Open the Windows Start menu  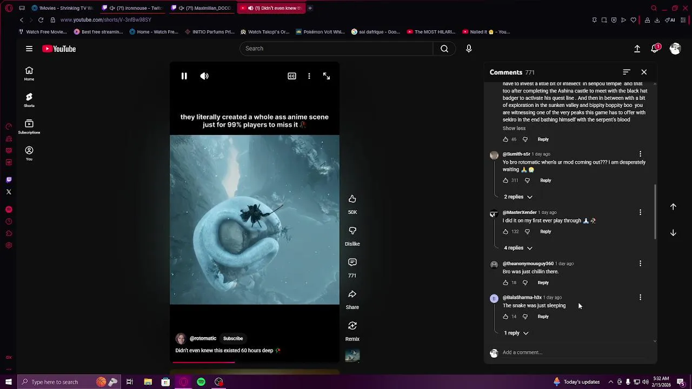click(x=8, y=382)
